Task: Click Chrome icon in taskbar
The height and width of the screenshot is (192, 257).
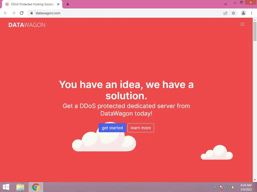Action: (x=36, y=187)
